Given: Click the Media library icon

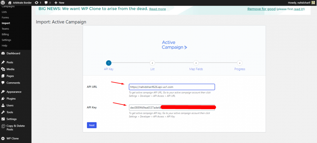Looking at the screenshot, I should point(3,69).
